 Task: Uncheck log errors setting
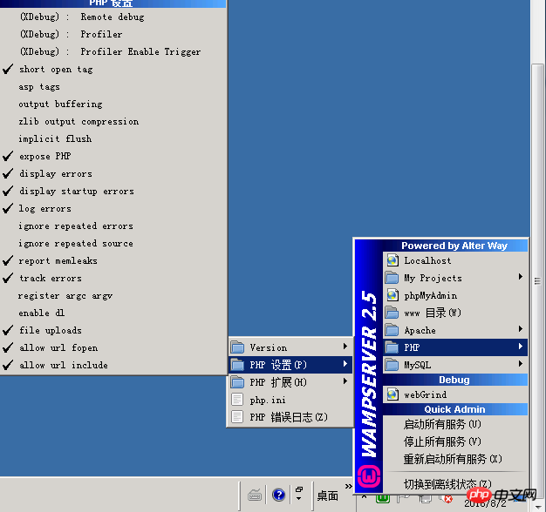113,208
